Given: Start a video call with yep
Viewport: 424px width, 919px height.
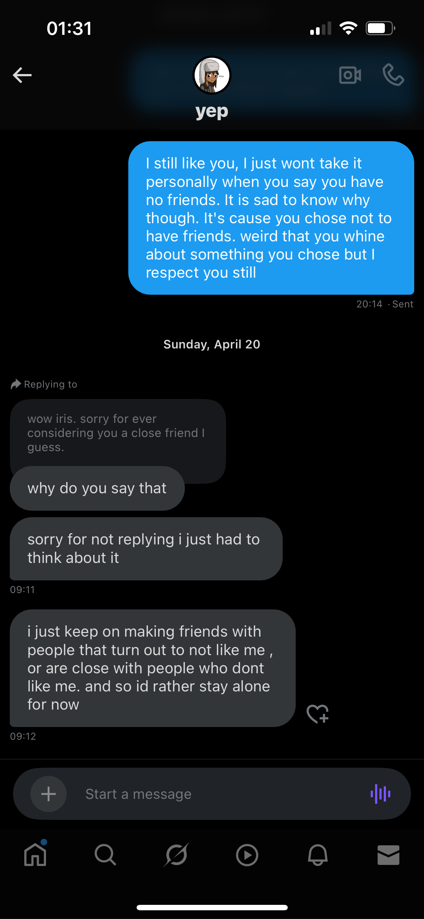Looking at the screenshot, I should click(350, 75).
